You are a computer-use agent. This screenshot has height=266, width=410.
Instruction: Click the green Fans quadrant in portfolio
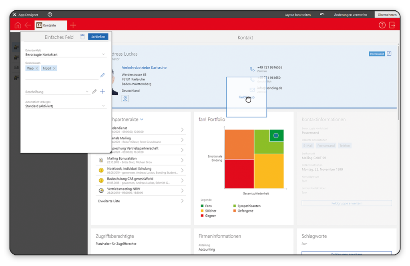pos(276,136)
